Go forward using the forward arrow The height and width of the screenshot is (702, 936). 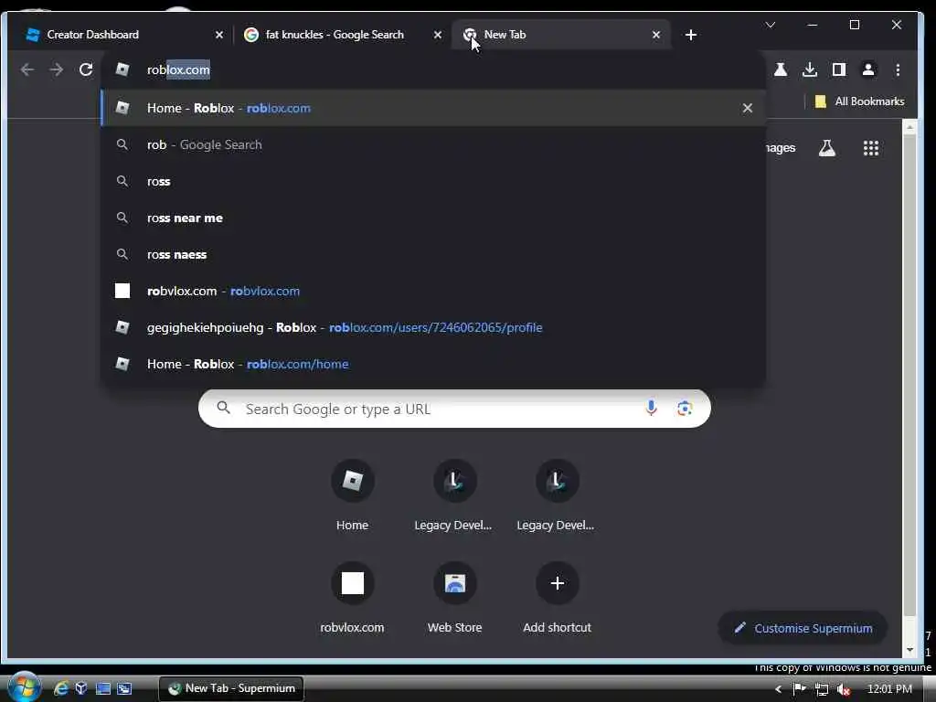(x=57, y=69)
